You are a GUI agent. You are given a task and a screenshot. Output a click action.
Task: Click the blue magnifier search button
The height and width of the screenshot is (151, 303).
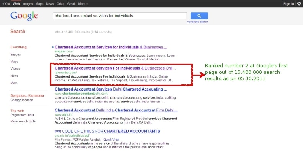click(x=199, y=16)
